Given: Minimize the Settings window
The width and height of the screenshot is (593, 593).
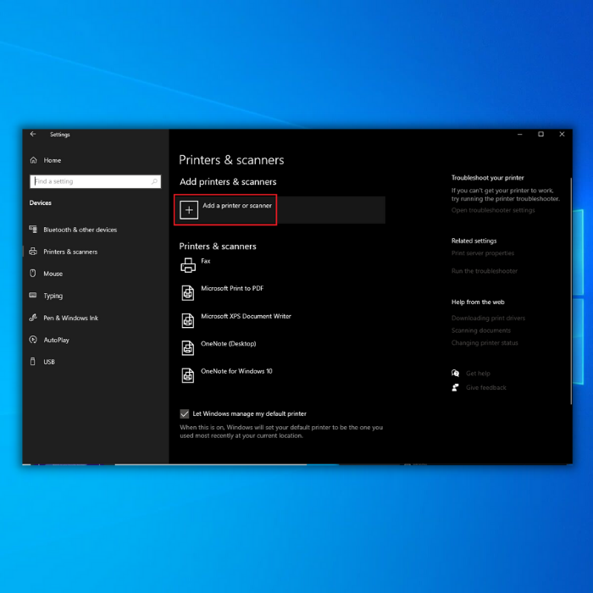Looking at the screenshot, I should coord(520,134).
